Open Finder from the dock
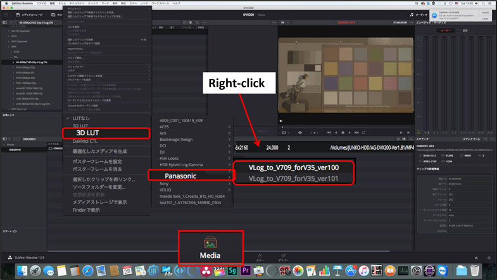Image resolution: width=497 pixels, height=280 pixels. (x=22, y=271)
